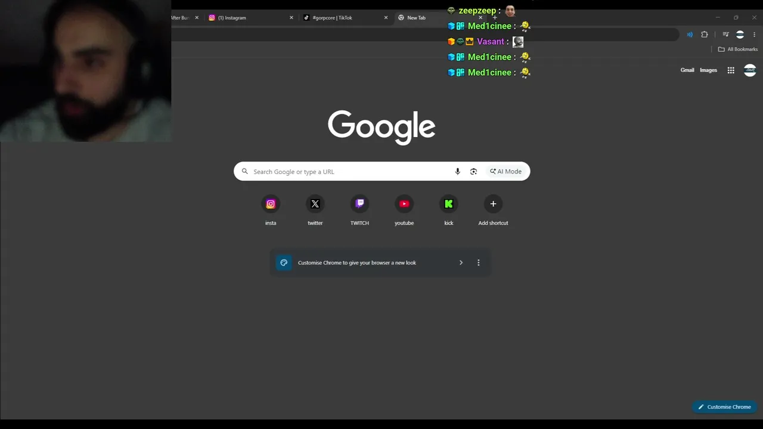The width and height of the screenshot is (763, 429).
Task: Switch to the After Burn tab
Action: point(181,18)
